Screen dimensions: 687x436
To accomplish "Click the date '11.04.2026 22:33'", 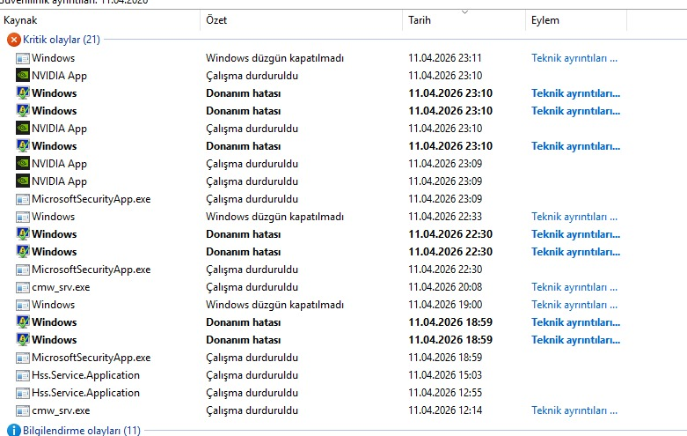I will (x=445, y=217).
